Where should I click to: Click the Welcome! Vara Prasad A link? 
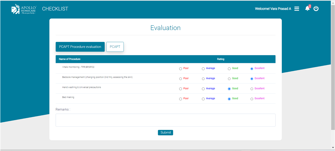(273, 8)
